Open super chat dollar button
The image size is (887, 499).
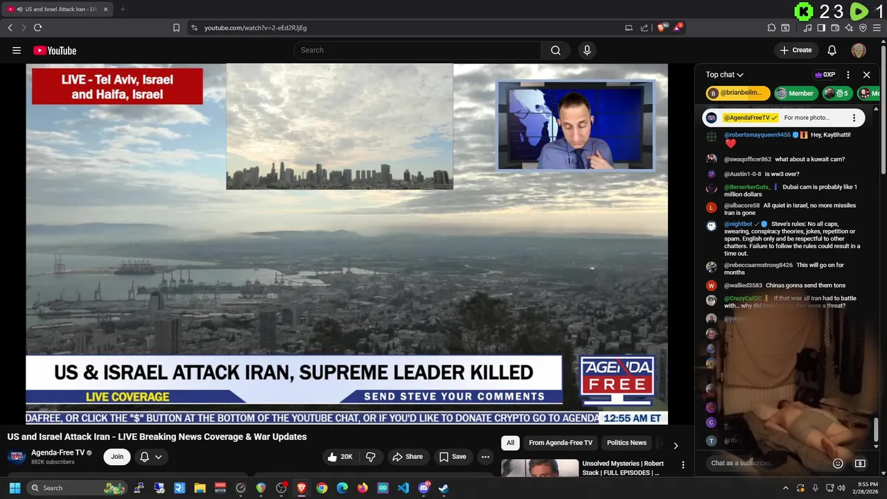[860, 463]
